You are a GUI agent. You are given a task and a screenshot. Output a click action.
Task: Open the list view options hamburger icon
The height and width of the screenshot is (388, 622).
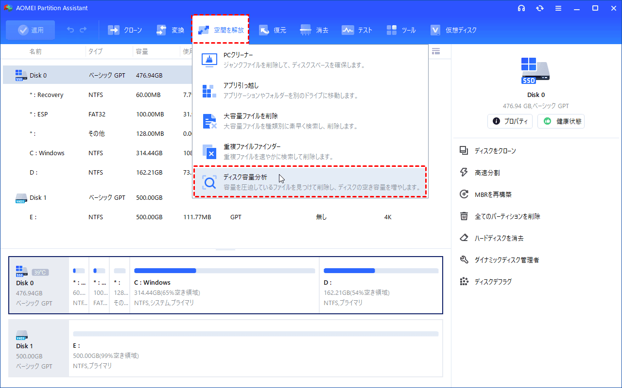(x=436, y=51)
